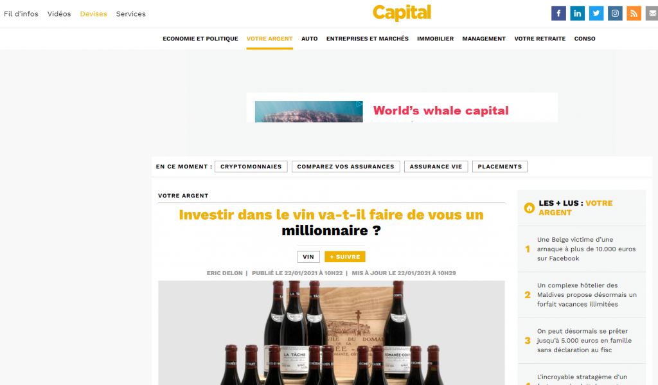Click the email envelope icon
658x385 pixels.
tap(652, 13)
